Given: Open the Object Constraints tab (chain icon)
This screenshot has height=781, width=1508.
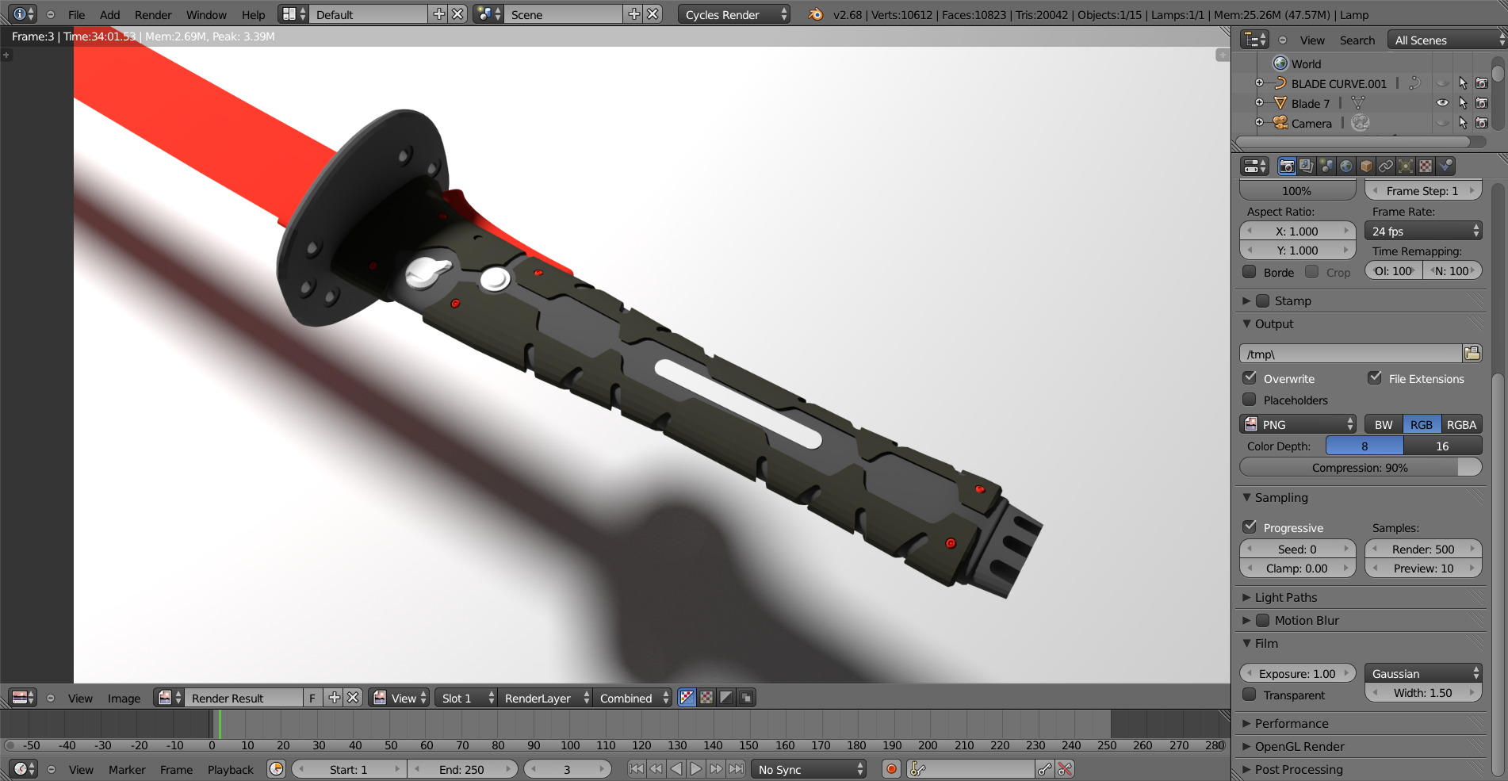Looking at the screenshot, I should point(1386,166).
